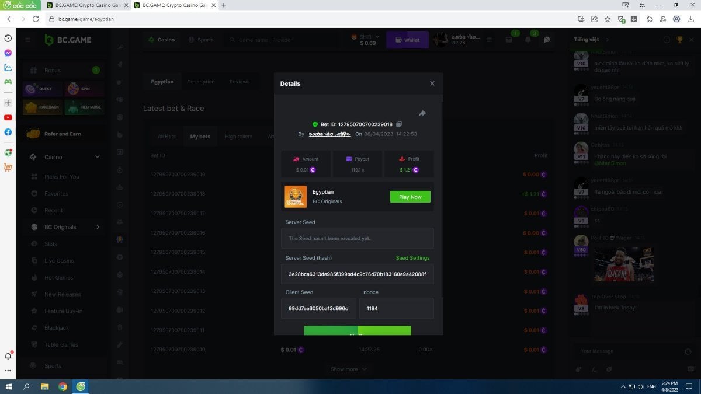Click the share arrow icon in Details
701x394 pixels.
pos(422,113)
